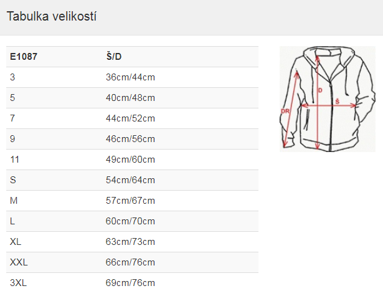Click the 44cm/52cm measurement cell
Image resolution: width=383 pixels, height=296 pixels.
tap(130, 118)
